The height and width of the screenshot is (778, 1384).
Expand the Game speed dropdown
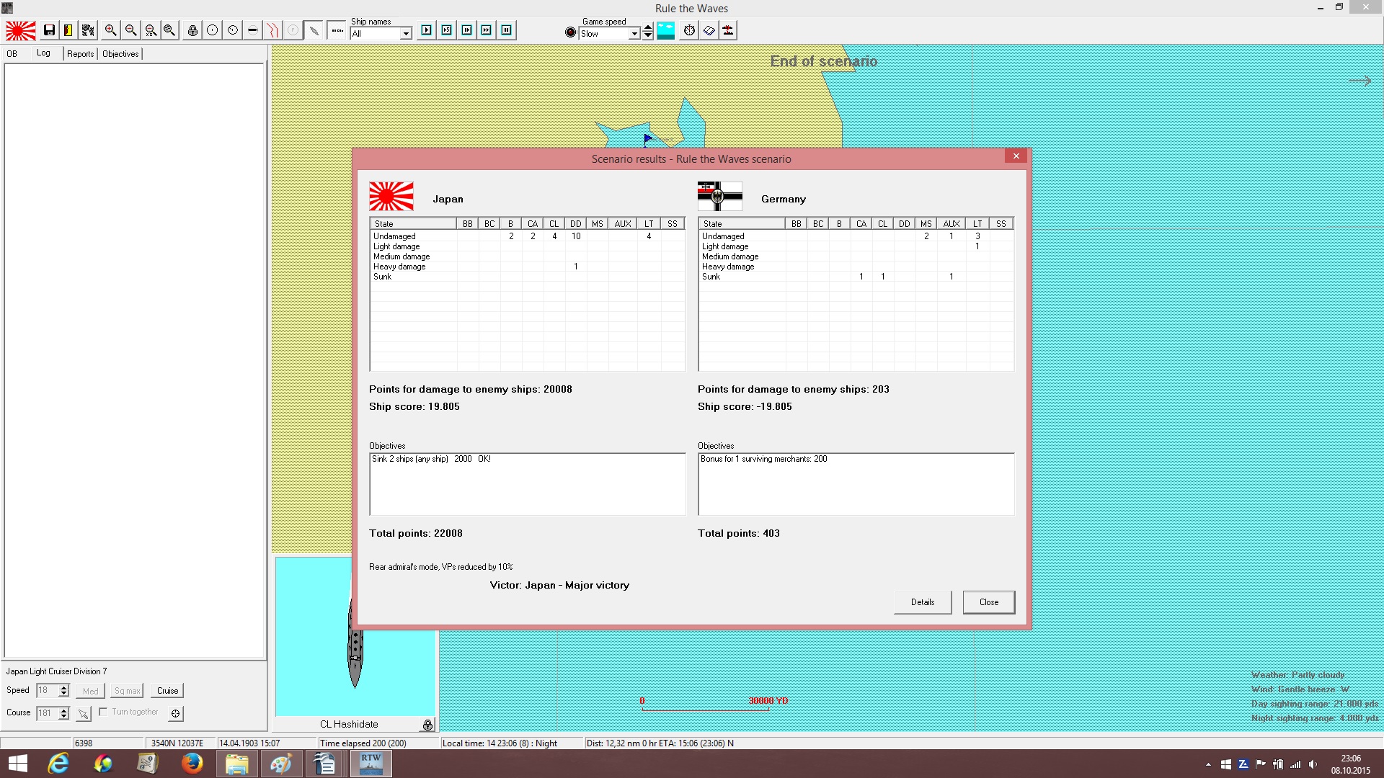click(x=634, y=34)
